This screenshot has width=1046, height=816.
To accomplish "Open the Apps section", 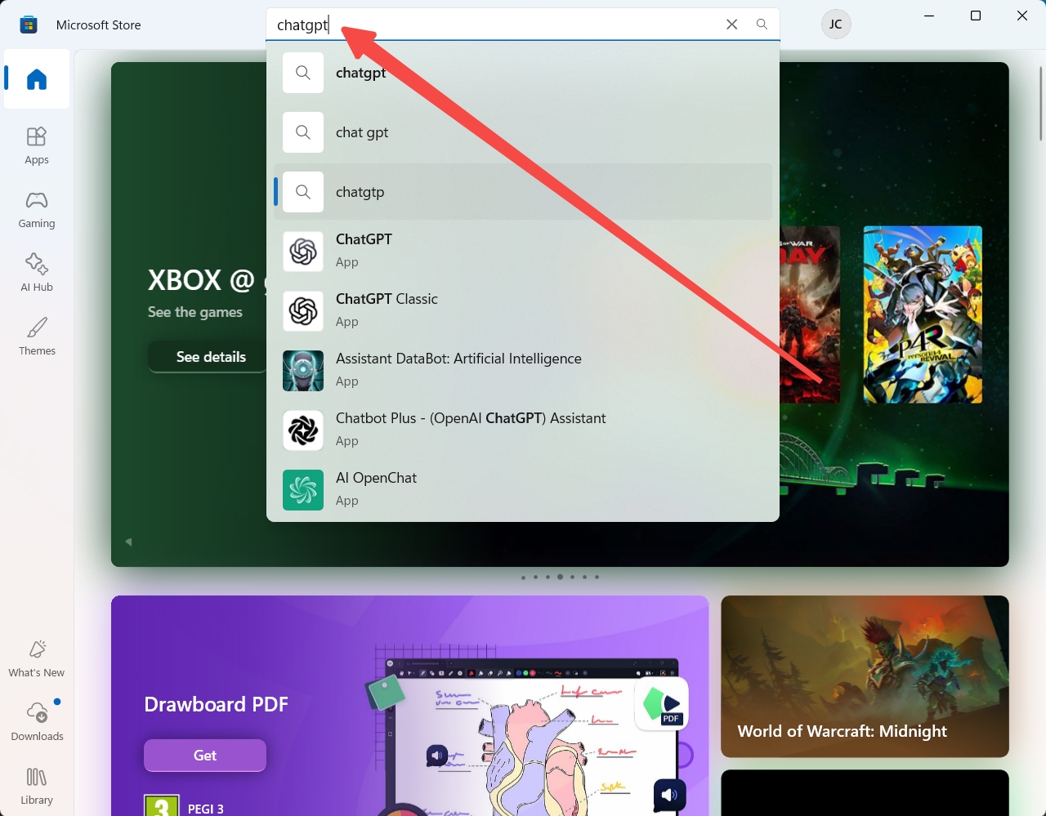I will 37,145.
